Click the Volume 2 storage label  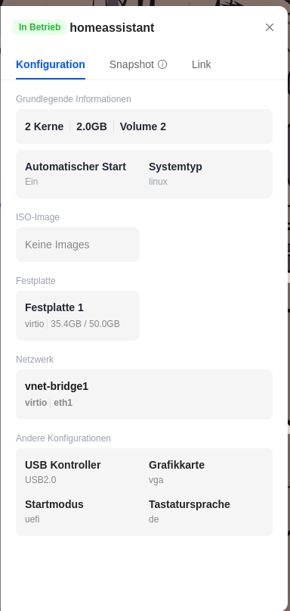coord(143,126)
